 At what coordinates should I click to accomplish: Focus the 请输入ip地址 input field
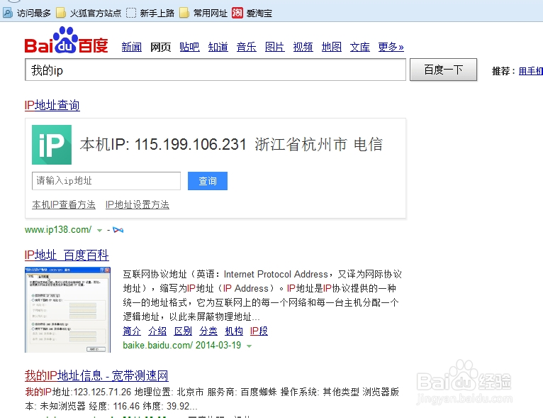tap(106, 181)
